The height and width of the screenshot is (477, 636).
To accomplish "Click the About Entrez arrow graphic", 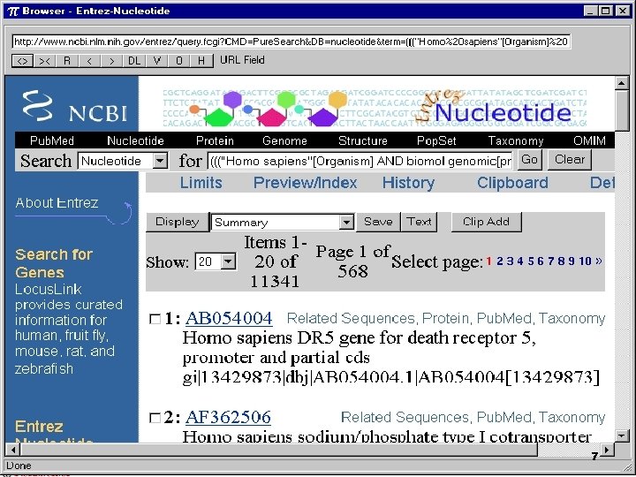I will [119, 214].
